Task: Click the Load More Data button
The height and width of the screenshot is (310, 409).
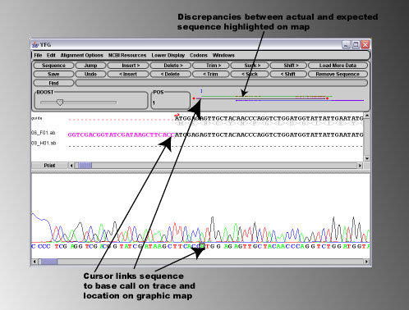Action: coord(338,66)
